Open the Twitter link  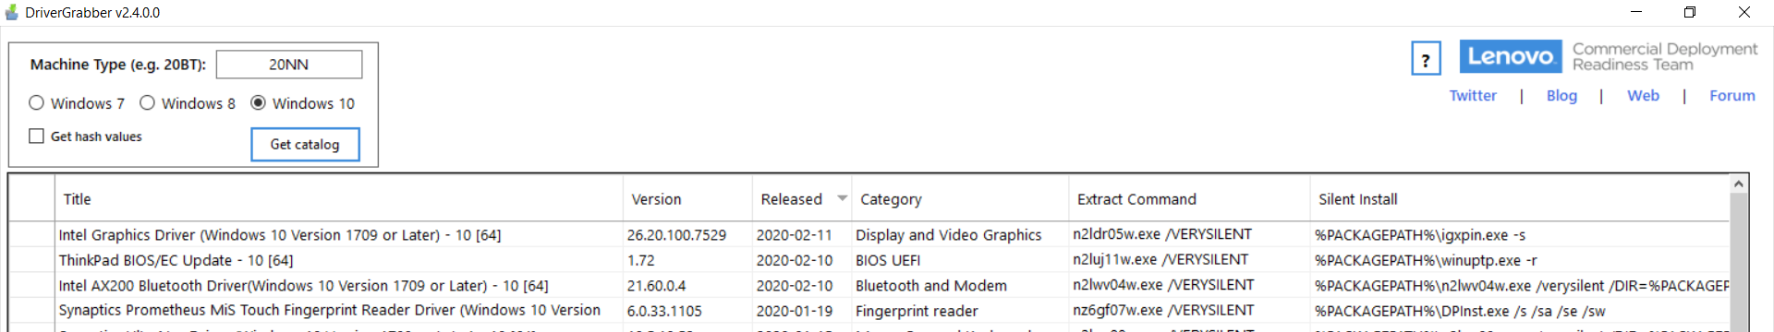(x=1473, y=96)
